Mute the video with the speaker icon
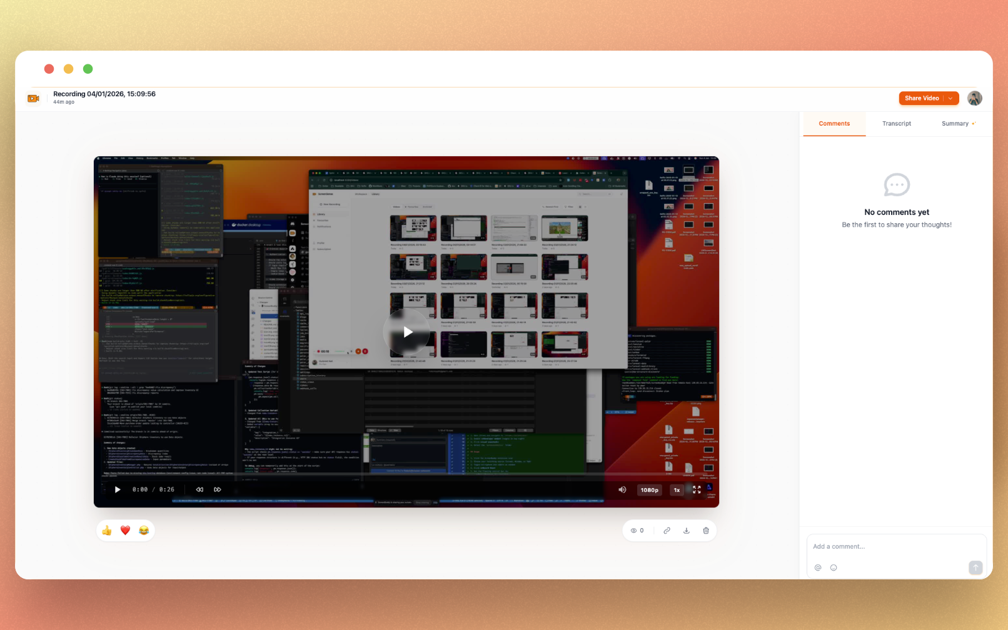This screenshot has height=630, width=1008. point(622,490)
